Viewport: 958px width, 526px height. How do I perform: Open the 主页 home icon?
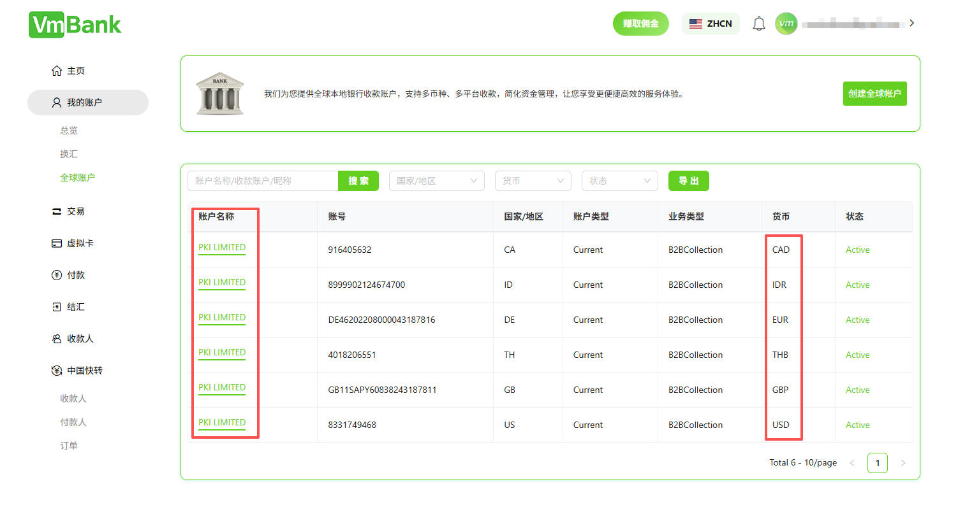tap(57, 71)
